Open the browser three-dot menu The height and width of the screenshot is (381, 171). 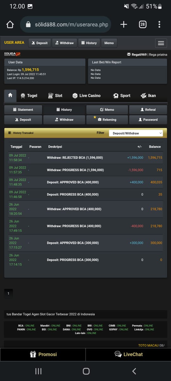click(159, 25)
